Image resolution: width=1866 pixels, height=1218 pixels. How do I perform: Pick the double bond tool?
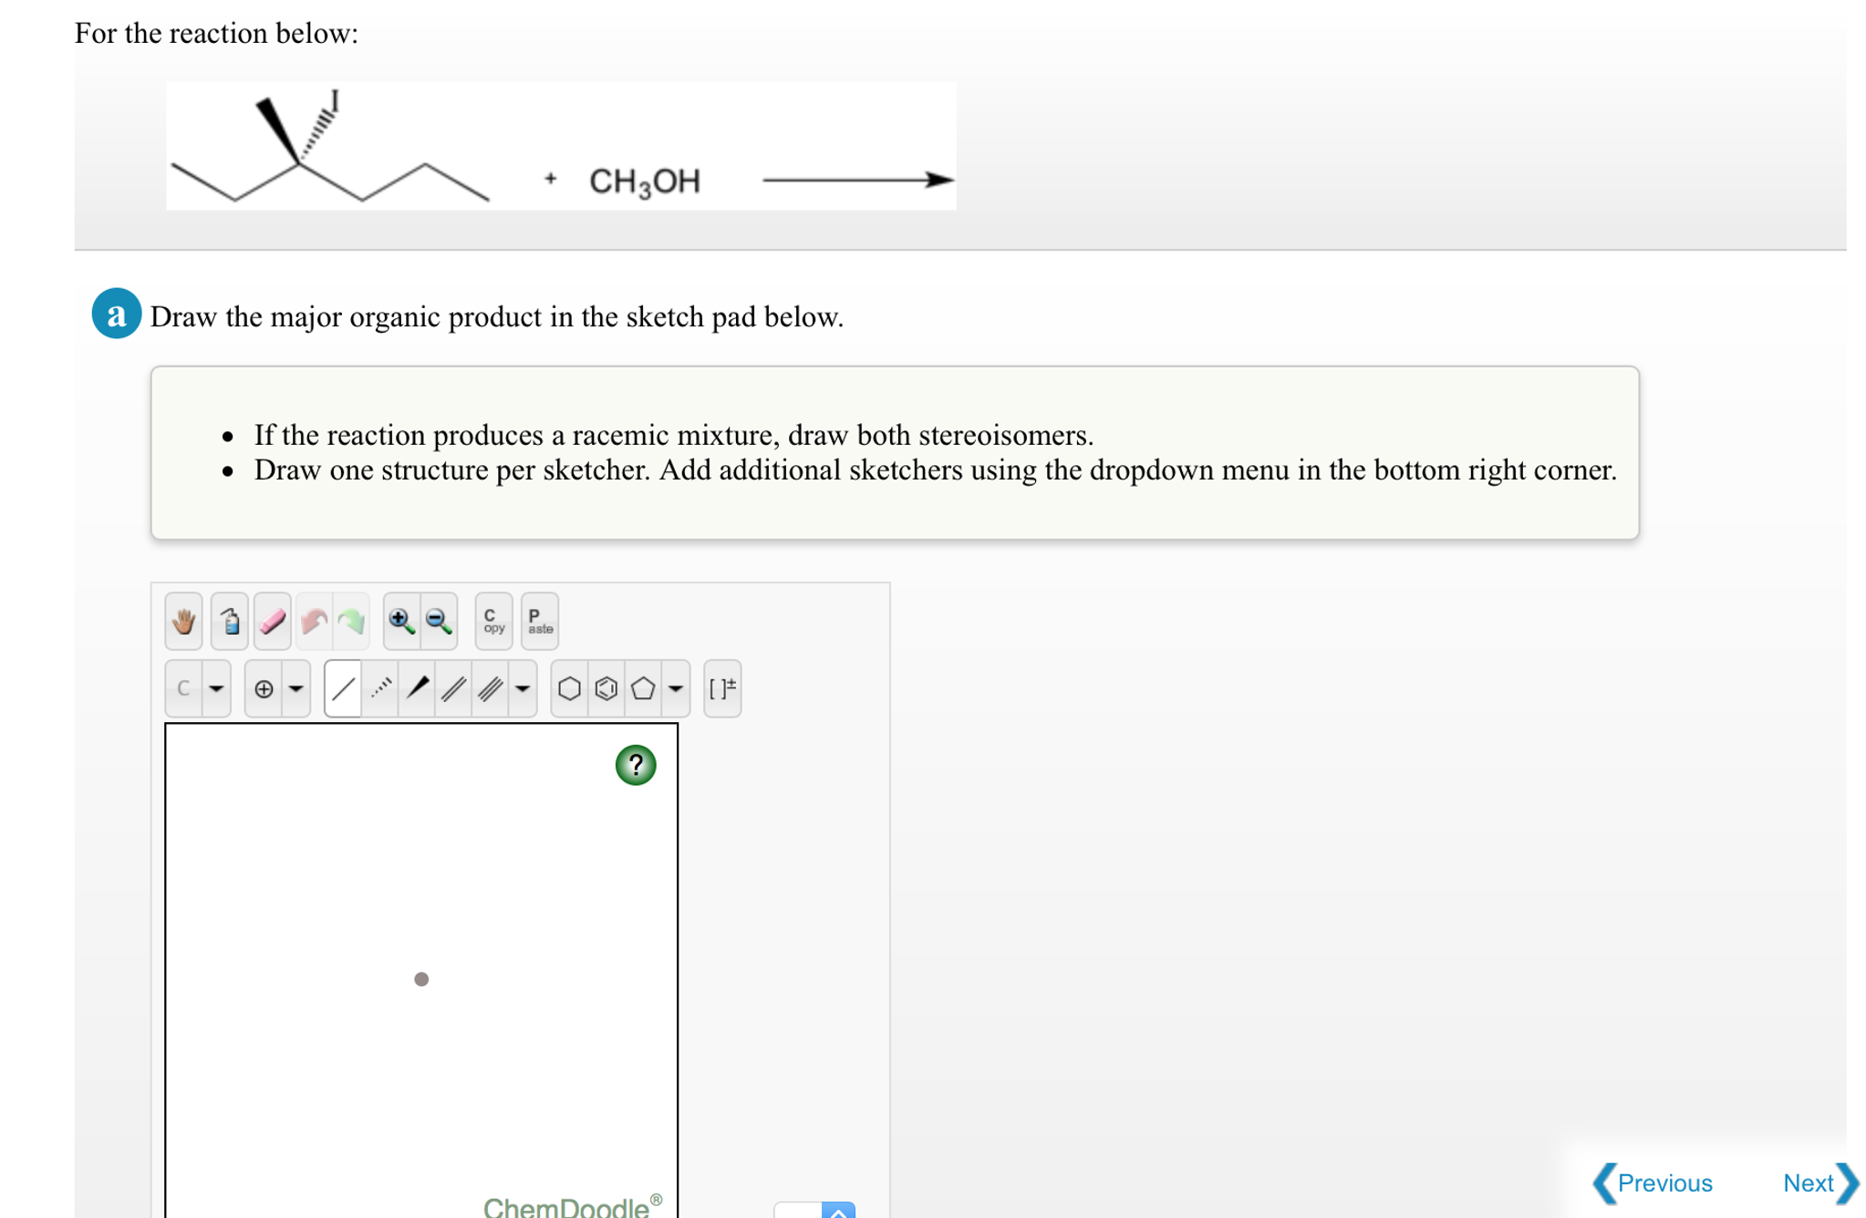tap(453, 688)
